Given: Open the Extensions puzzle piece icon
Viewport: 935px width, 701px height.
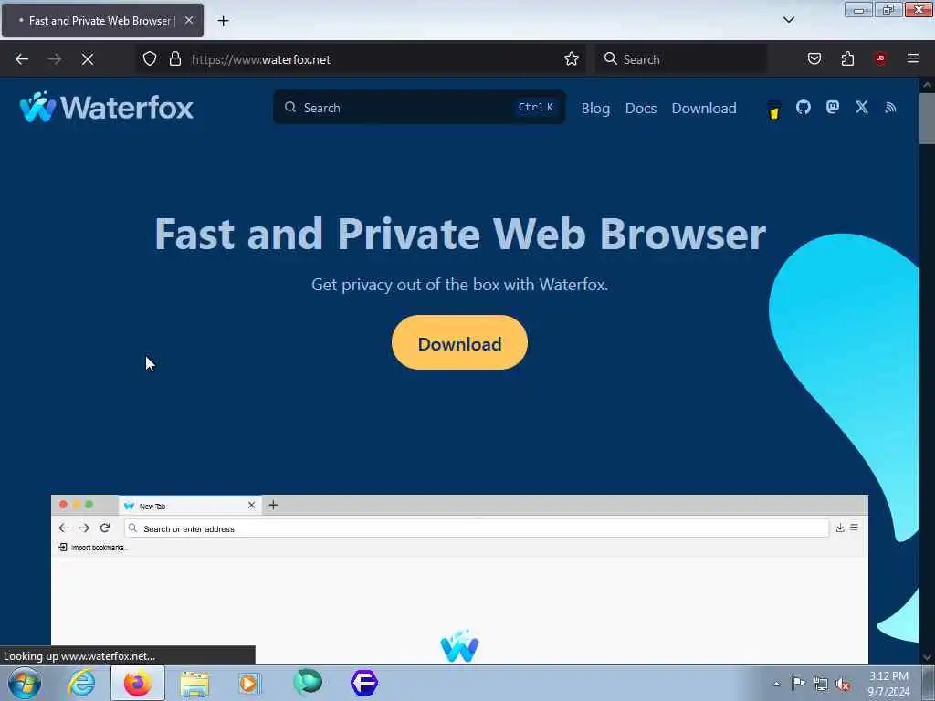Looking at the screenshot, I should click(x=847, y=58).
